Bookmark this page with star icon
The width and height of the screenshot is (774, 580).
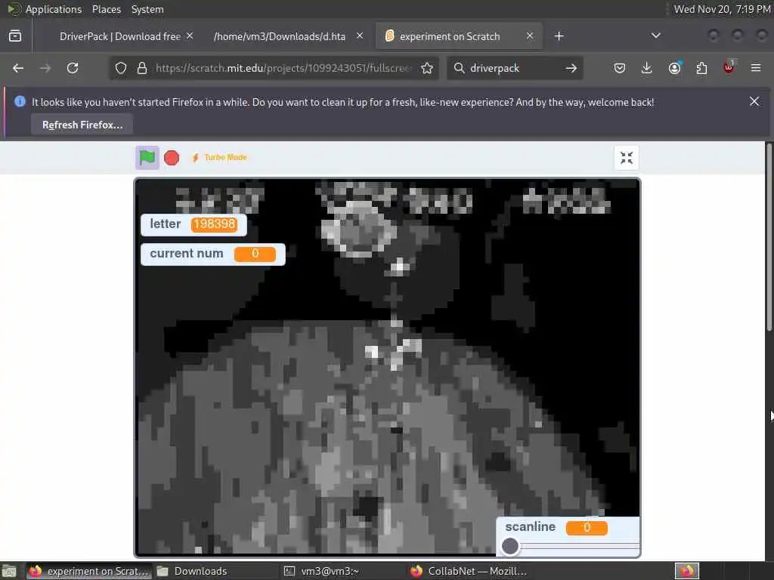pos(427,68)
